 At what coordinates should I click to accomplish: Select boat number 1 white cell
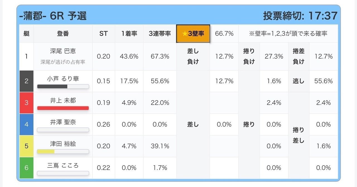26,56
